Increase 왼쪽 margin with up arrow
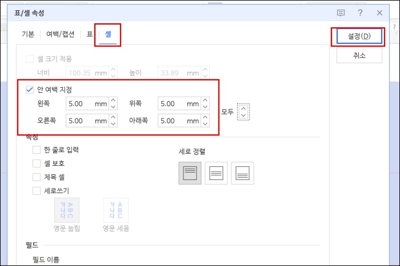 (113, 100)
